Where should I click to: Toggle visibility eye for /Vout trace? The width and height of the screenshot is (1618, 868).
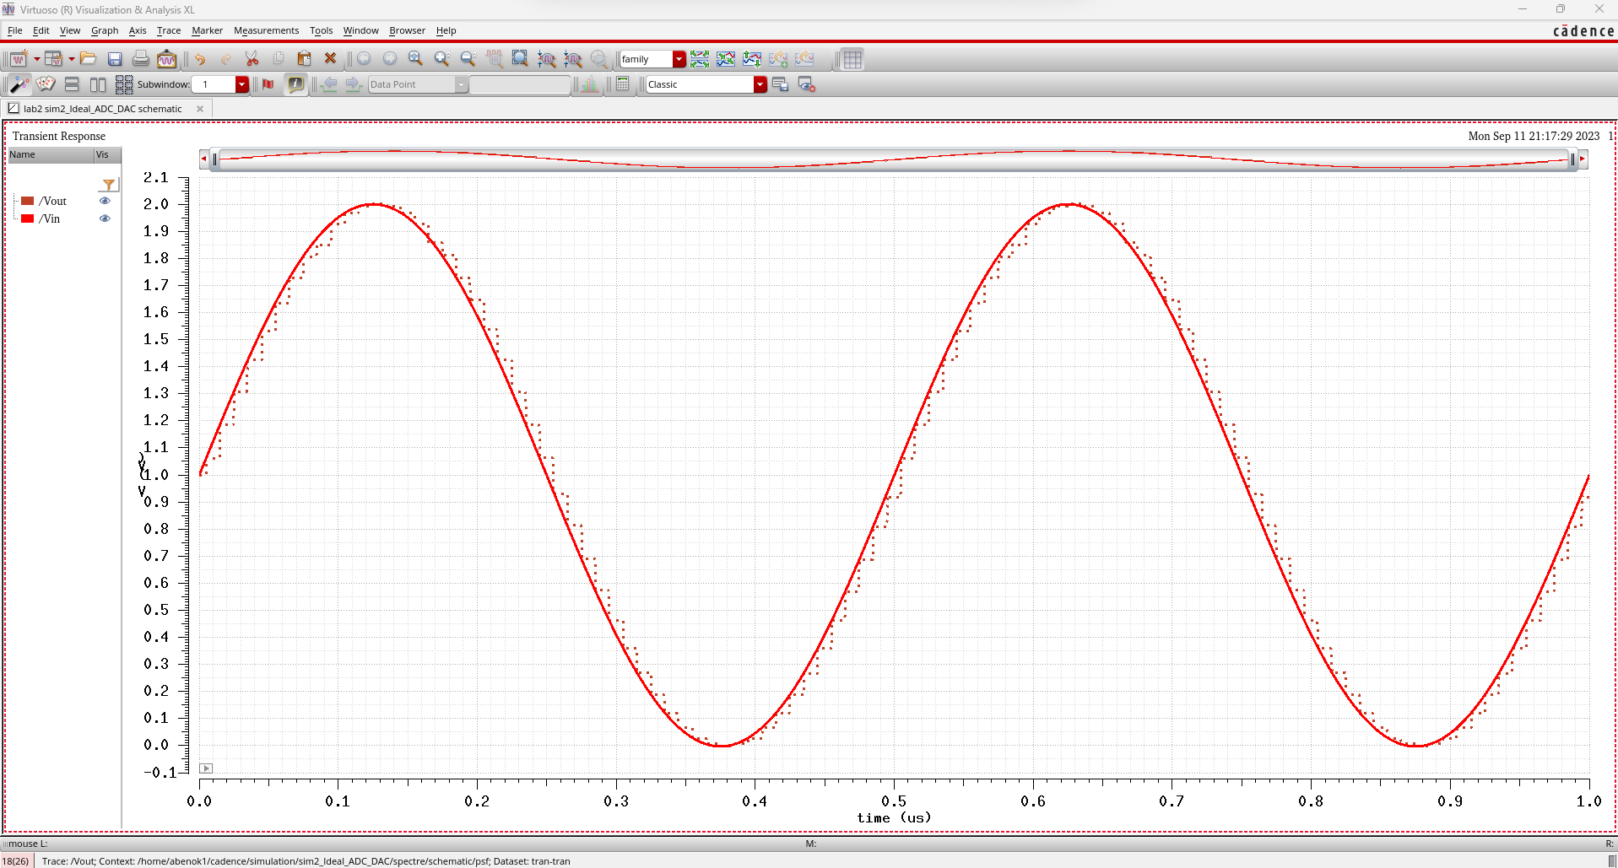[105, 201]
